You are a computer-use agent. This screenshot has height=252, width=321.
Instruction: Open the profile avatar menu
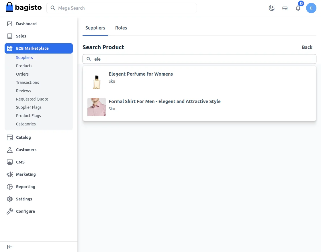point(311,8)
